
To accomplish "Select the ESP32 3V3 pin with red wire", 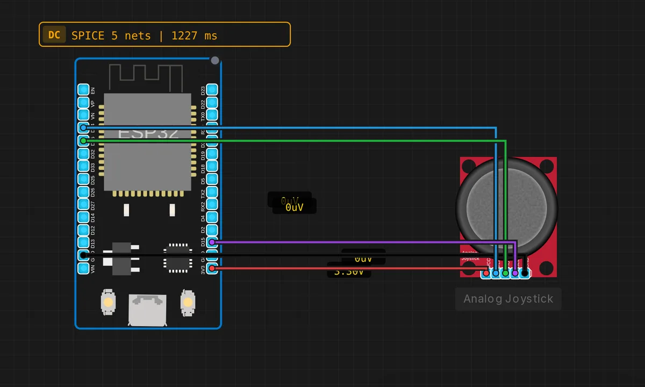I will tap(212, 268).
